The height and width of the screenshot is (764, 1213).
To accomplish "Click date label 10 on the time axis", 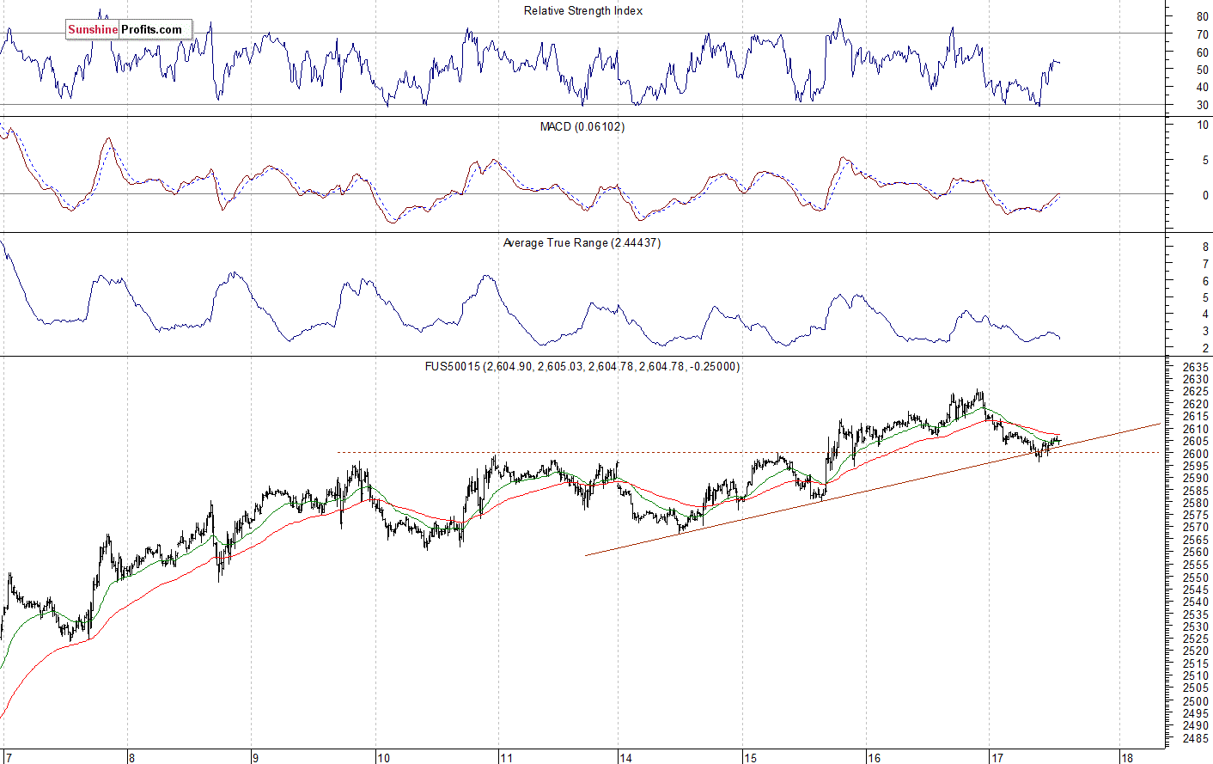I will click(x=383, y=758).
